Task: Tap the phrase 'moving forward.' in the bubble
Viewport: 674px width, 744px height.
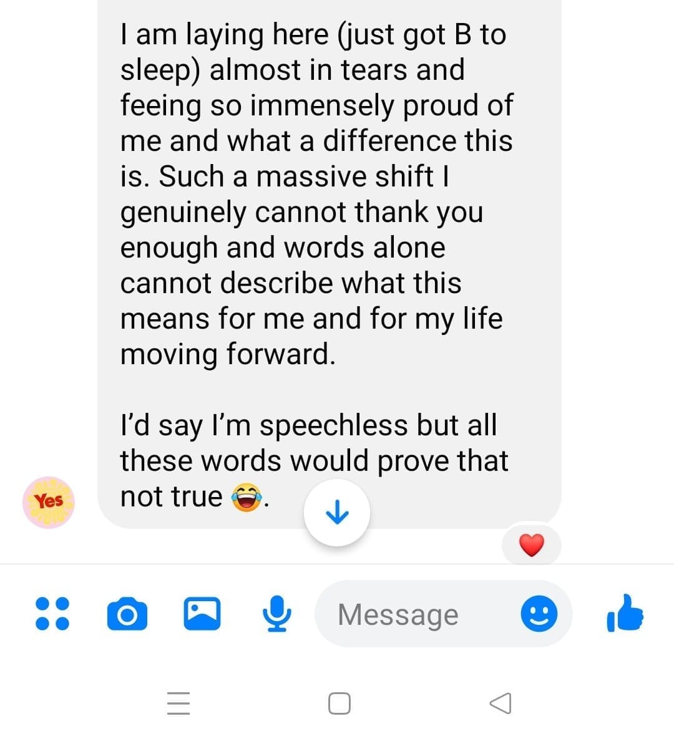Action: 228,354
